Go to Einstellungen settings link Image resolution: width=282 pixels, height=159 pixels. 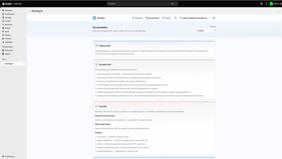10,156
